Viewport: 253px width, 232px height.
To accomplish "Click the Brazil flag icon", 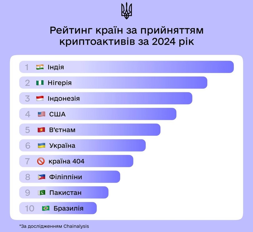I will (x=46, y=208).
